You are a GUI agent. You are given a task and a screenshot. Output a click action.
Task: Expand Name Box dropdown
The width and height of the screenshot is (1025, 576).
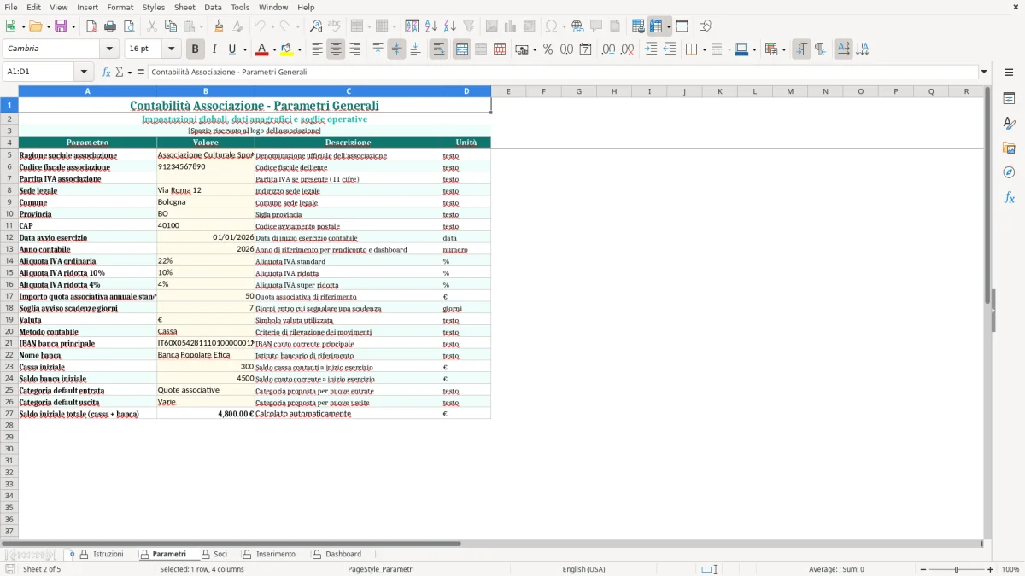point(84,72)
